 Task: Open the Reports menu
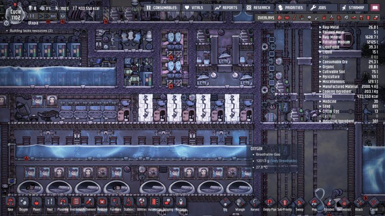point(227,7)
